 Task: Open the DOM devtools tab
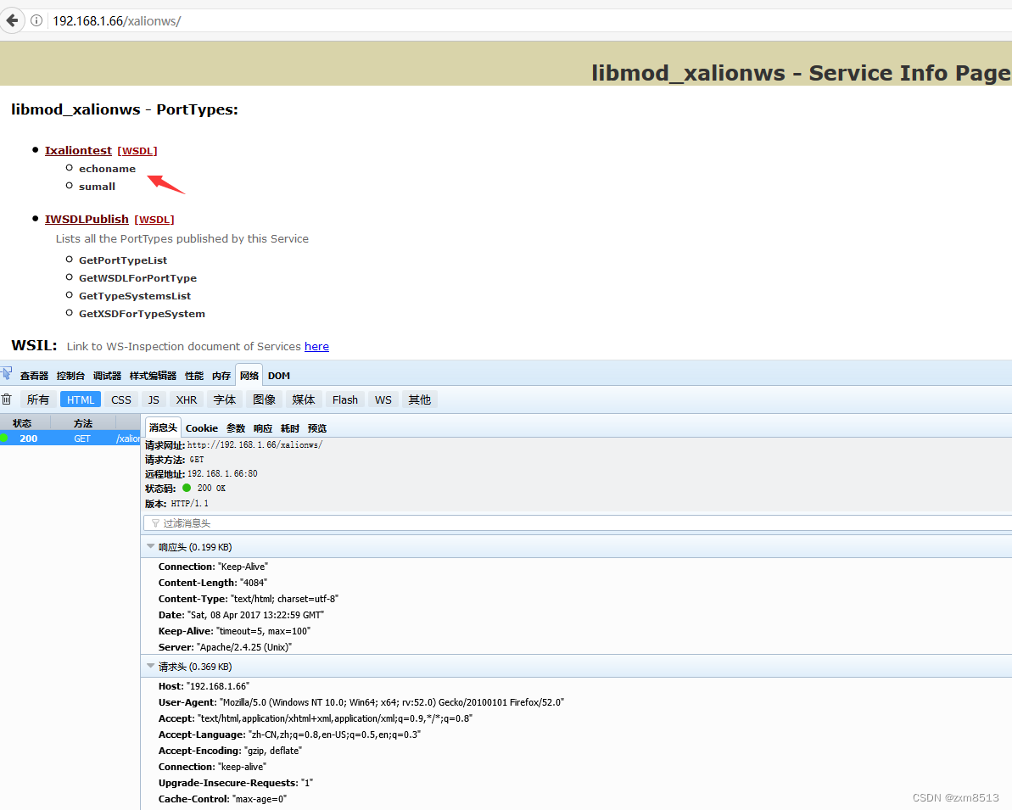279,376
